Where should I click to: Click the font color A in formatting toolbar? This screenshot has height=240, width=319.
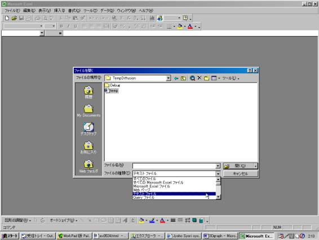(190, 27)
